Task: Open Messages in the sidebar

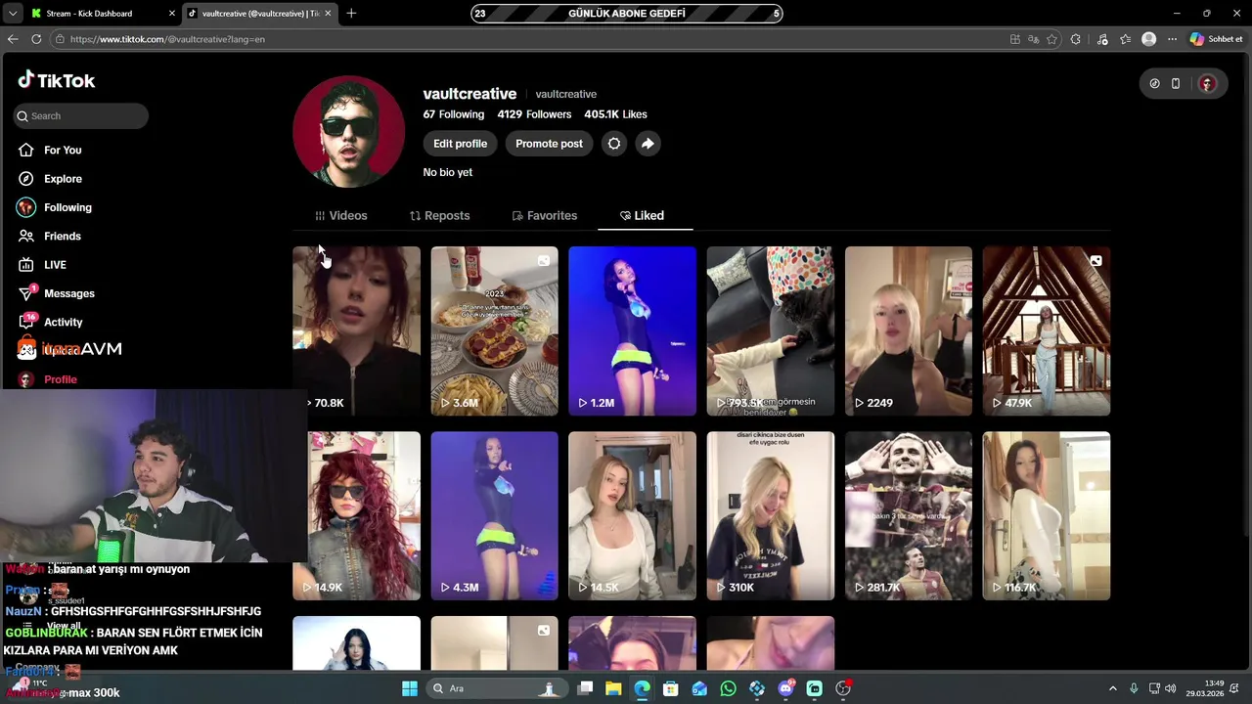Action: pyautogui.click(x=56, y=293)
